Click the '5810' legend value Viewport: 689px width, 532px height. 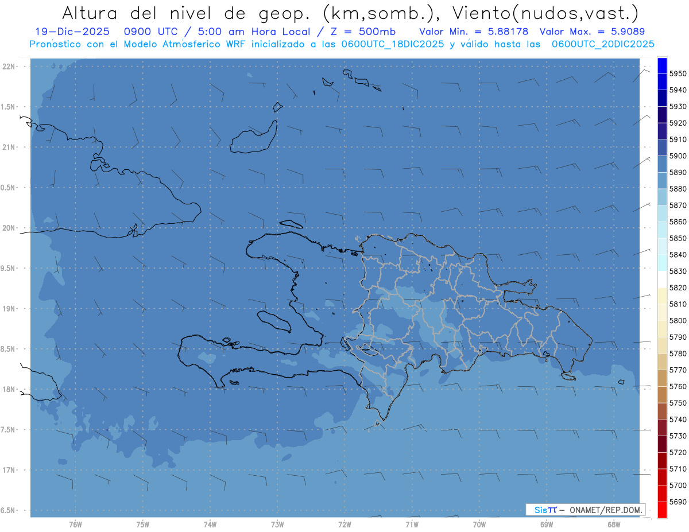tap(678, 304)
